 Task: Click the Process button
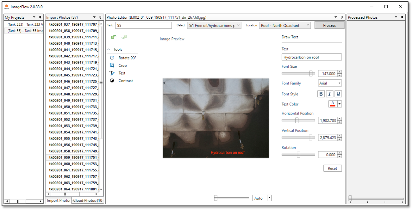point(329,25)
